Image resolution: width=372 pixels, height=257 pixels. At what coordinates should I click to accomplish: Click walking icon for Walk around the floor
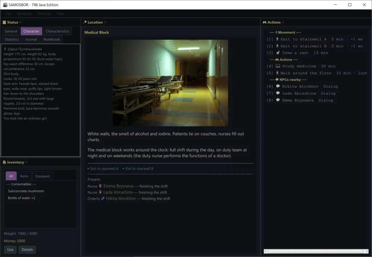click(x=277, y=73)
